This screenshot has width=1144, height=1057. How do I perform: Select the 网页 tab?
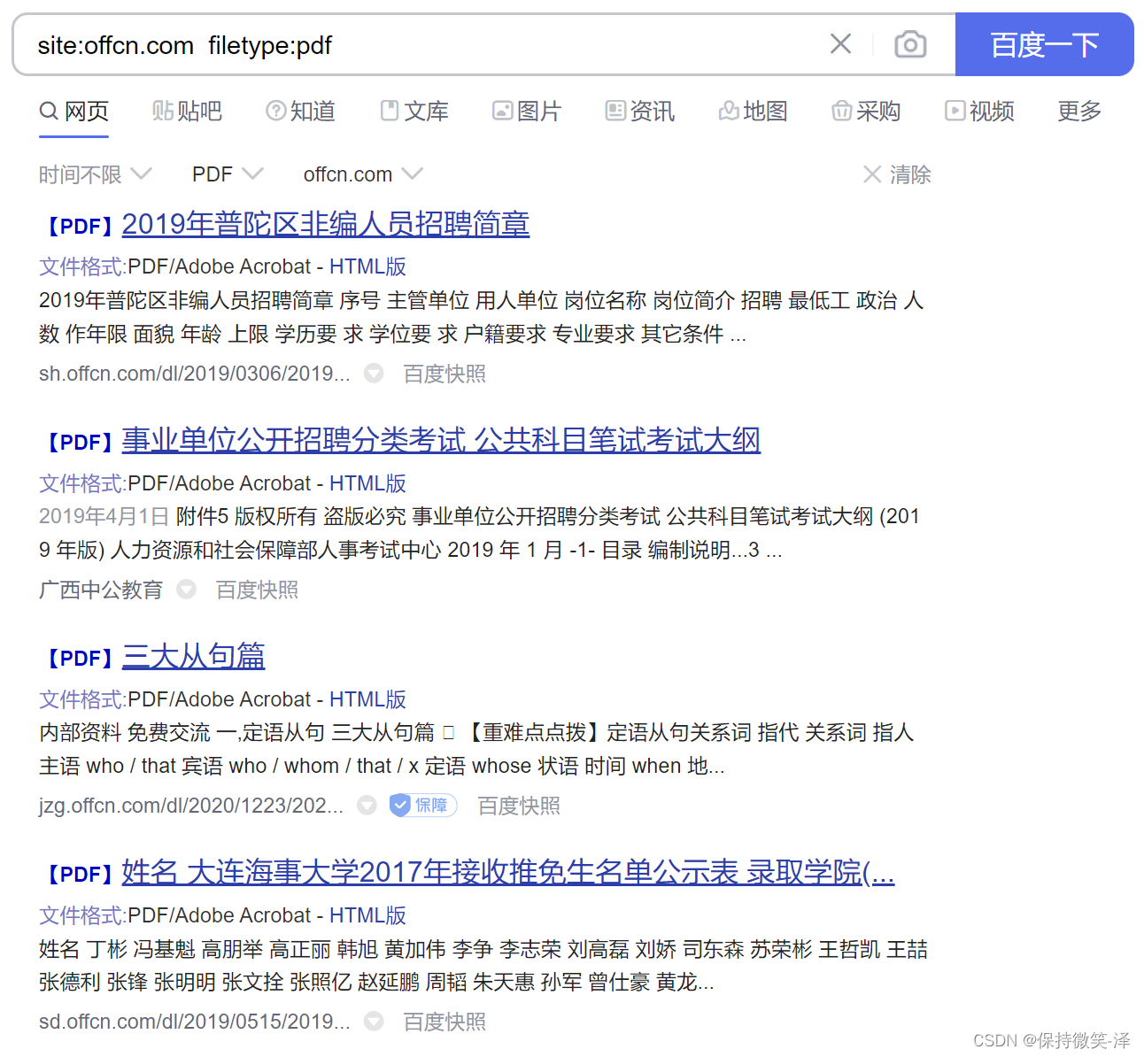pyautogui.click(x=74, y=112)
